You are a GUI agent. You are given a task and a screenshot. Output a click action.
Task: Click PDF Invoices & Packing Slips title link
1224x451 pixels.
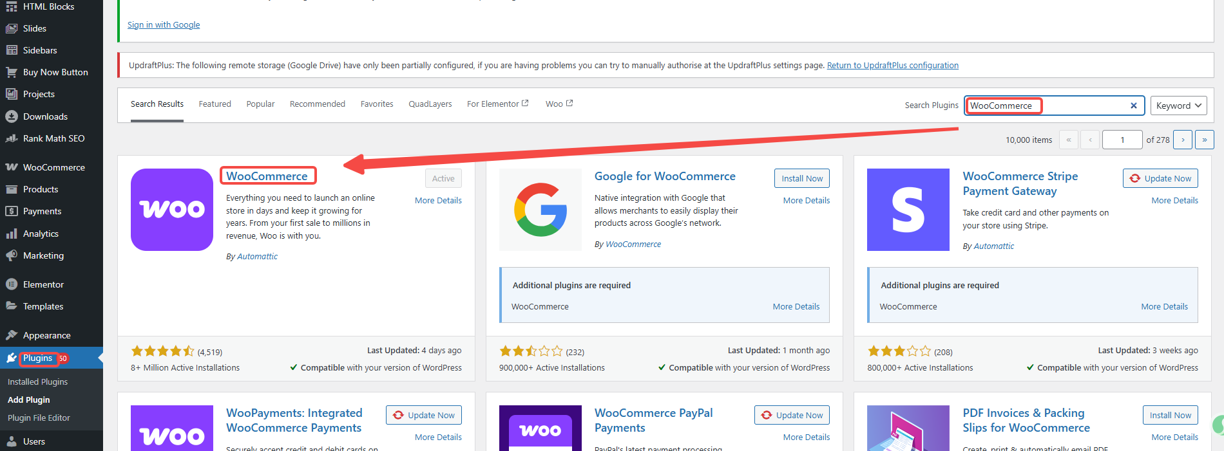(1026, 420)
